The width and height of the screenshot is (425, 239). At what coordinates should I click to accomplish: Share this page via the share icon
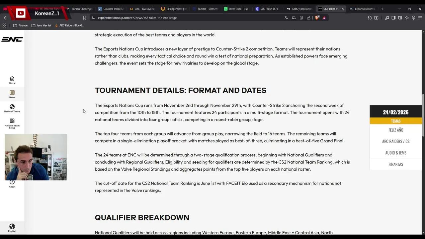(x=309, y=18)
